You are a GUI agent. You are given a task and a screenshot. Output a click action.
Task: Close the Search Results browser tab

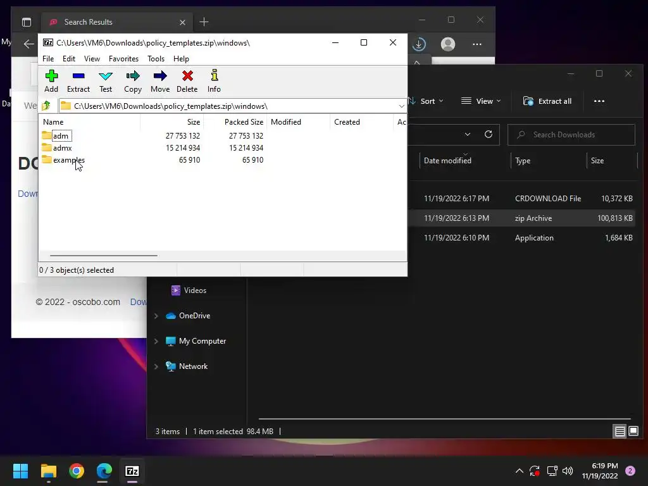182,22
